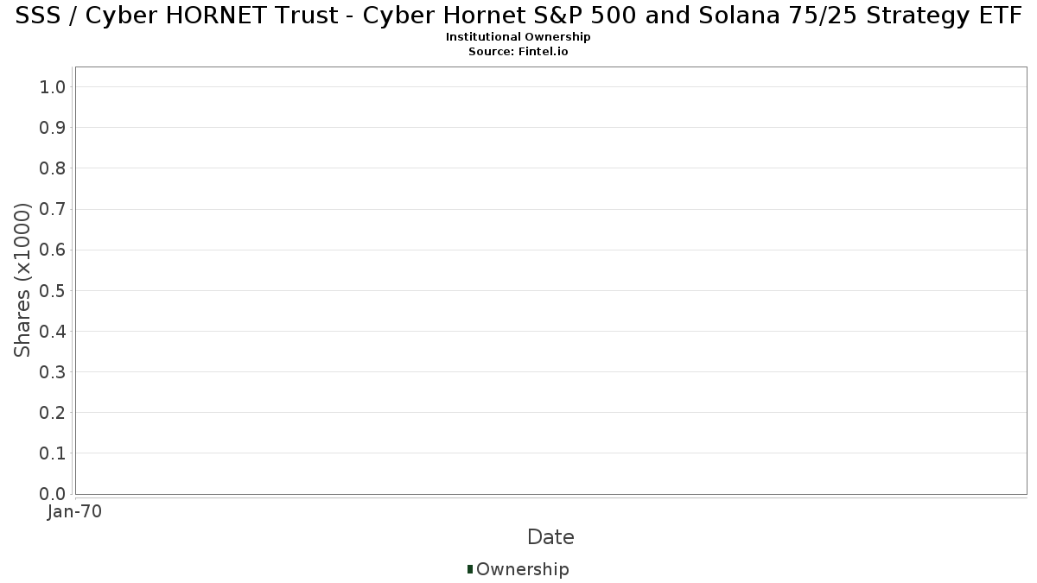Select the 0.6 y-axis tick label
Screen dimensions: 1037x583
(54, 250)
